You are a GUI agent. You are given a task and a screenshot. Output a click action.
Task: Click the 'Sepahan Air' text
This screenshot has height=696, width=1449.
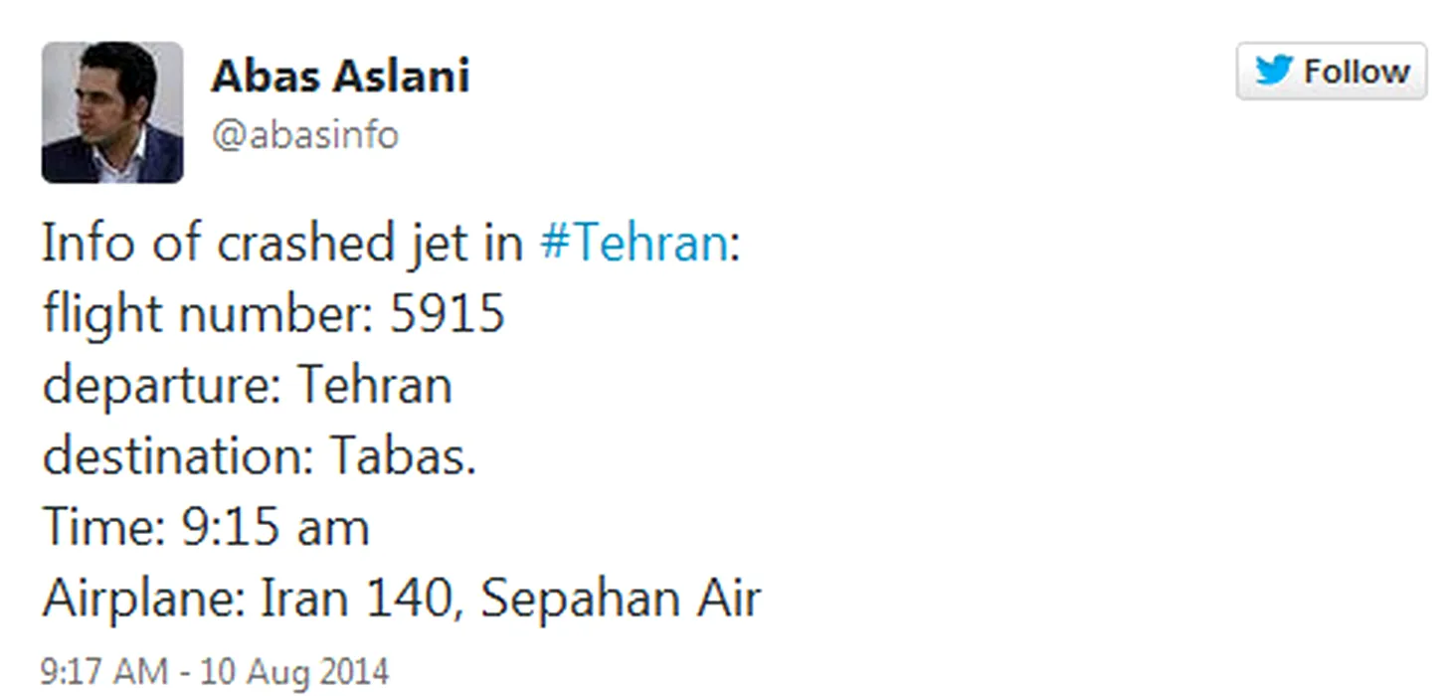[622, 599]
